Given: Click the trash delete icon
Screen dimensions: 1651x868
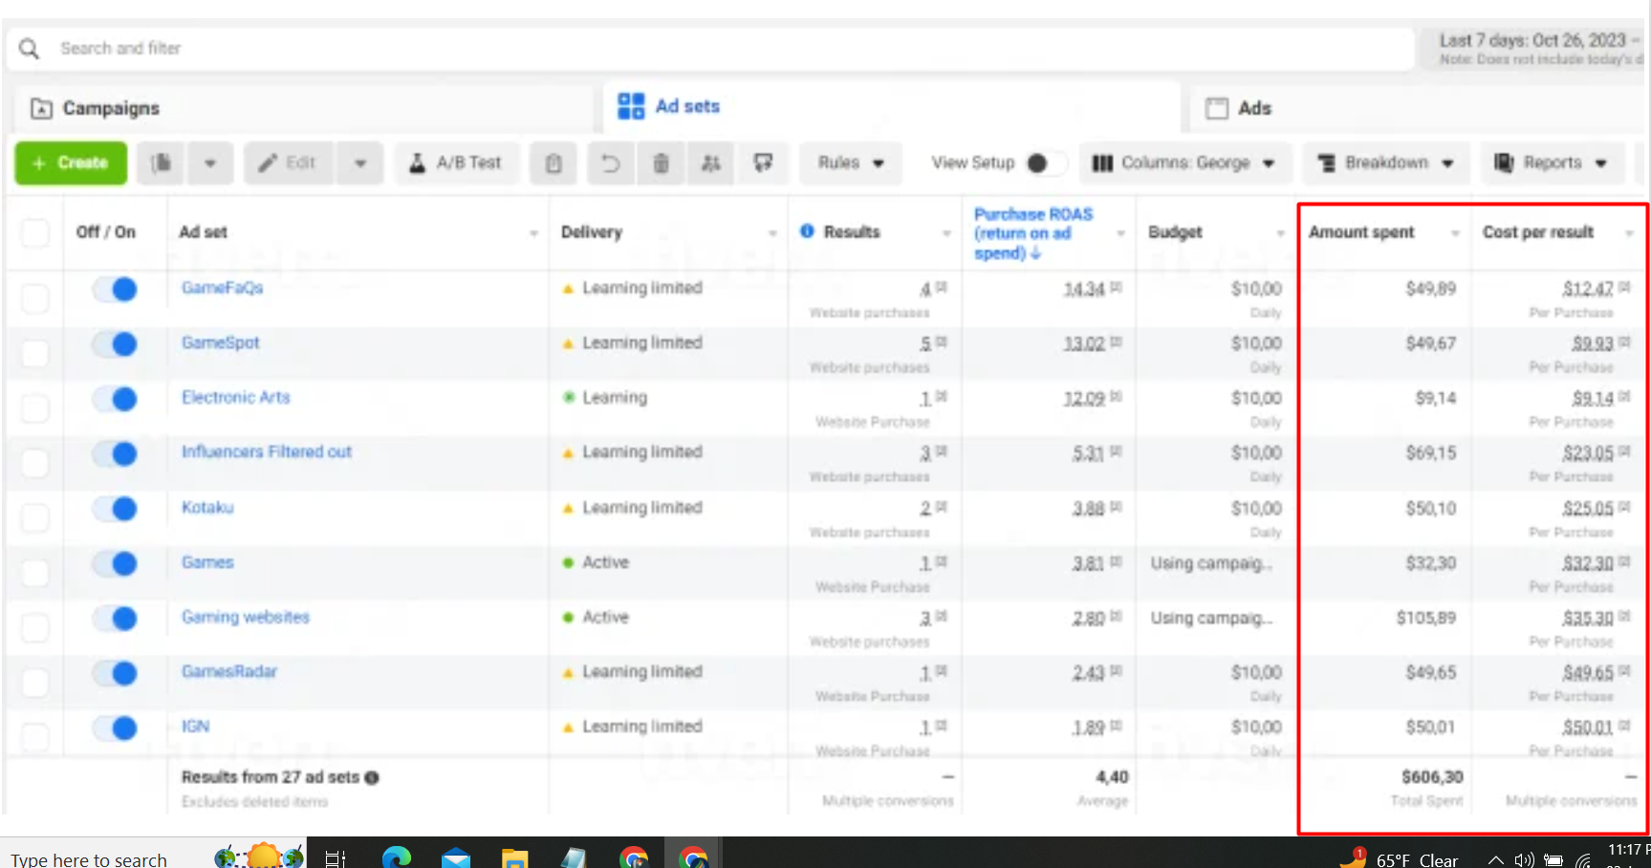Looking at the screenshot, I should click(661, 163).
